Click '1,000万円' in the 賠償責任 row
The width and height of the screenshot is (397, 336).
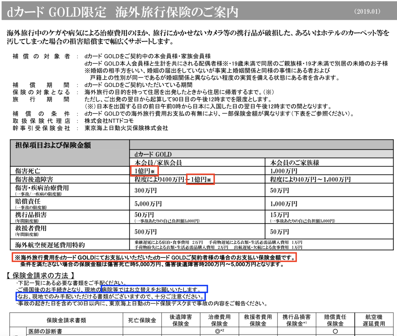(x=284, y=204)
